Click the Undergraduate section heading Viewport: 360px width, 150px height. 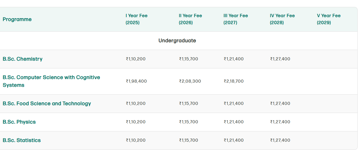(177, 41)
